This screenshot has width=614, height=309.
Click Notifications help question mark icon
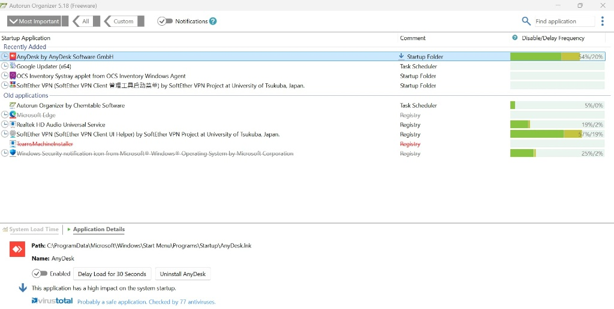pos(213,22)
